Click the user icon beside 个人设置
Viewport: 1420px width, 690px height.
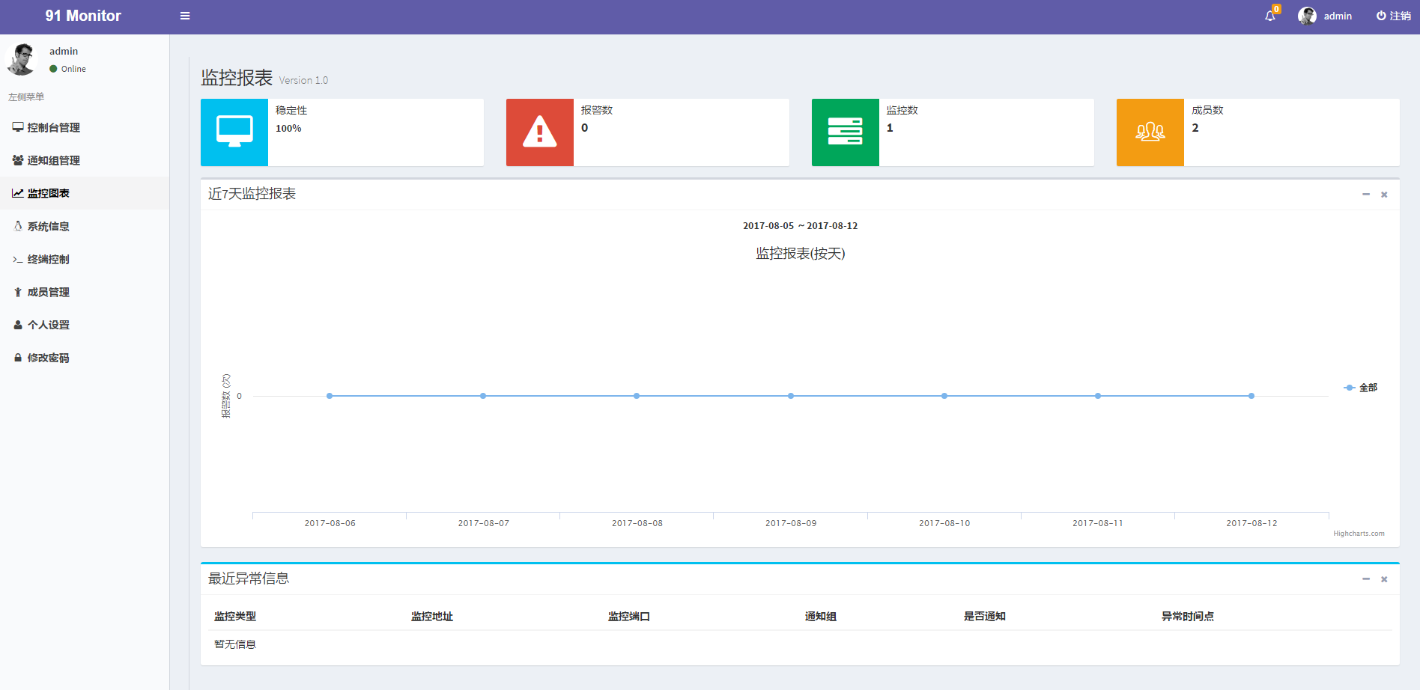(x=18, y=325)
